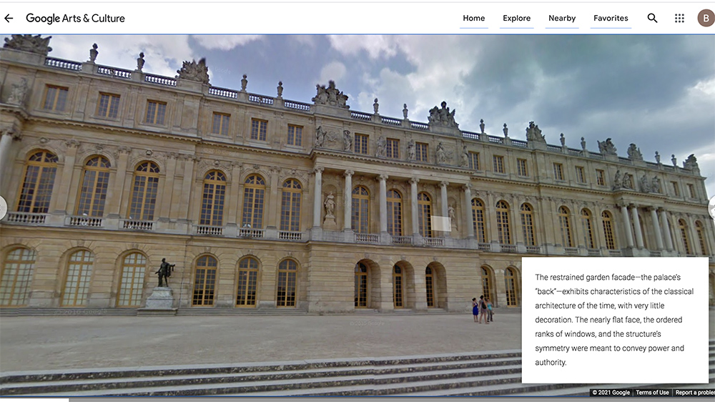Go to previous slide using left edge arrow
This screenshot has height=402, width=715.
pyautogui.click(x=2, y=207)
